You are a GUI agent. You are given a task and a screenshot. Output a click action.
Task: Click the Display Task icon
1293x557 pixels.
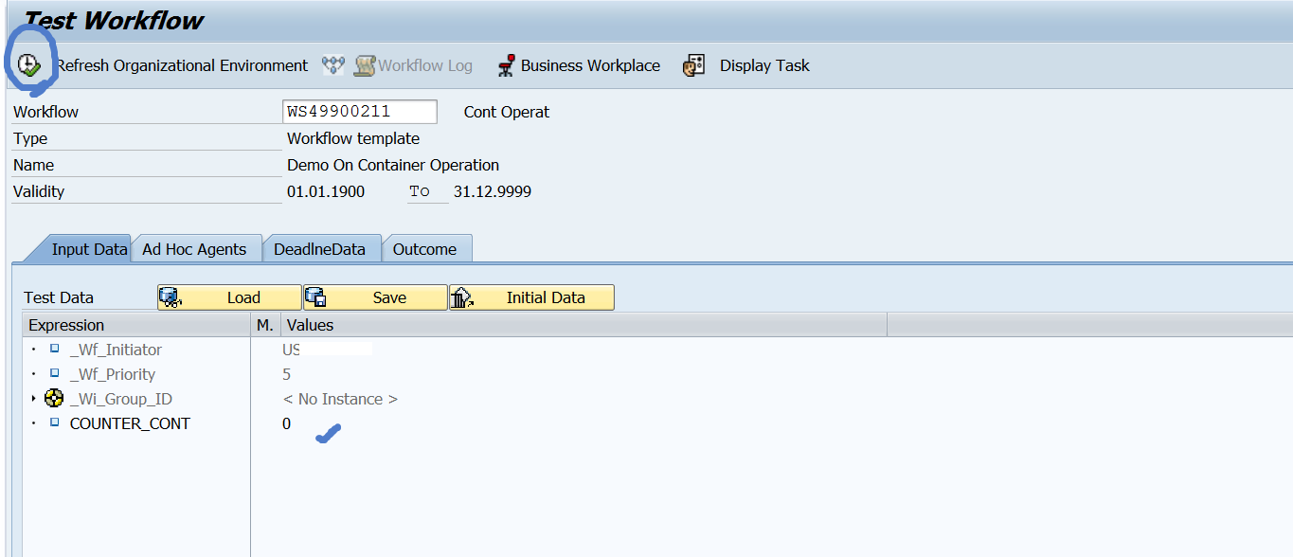(x=694, y=65)
